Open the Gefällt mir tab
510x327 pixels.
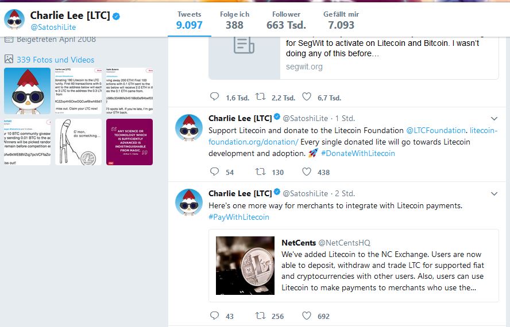[x=341, y=21]
